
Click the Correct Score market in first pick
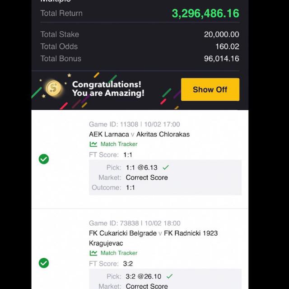[x=147, y=177]
